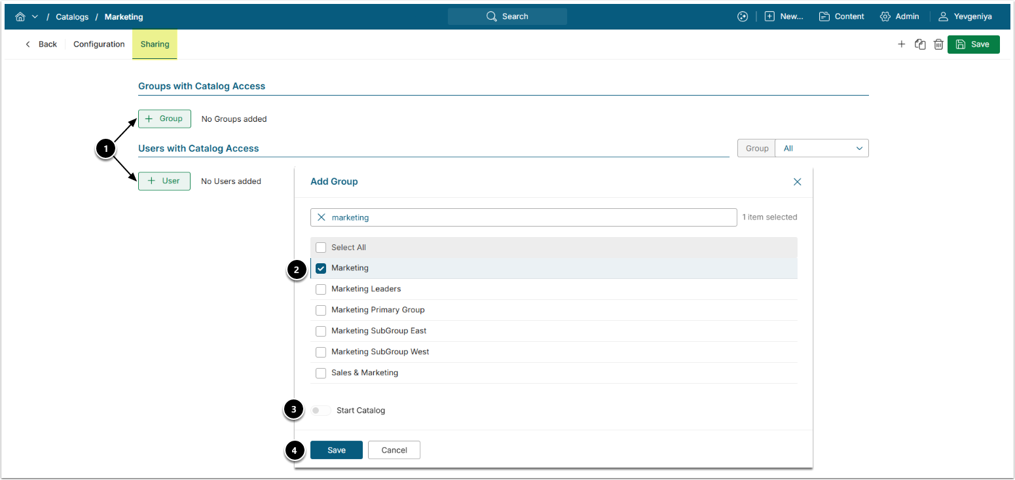Clear the marketing search text
Image resolution: width=1015 pixels, height=480 pixels.
coord(322,217)
